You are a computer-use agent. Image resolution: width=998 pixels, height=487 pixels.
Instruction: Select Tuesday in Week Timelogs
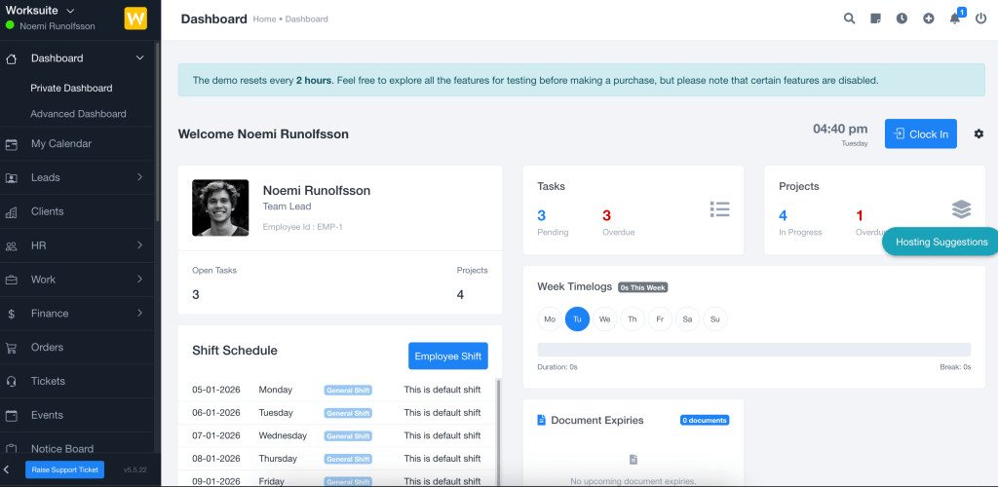click(x=577, y=319)
